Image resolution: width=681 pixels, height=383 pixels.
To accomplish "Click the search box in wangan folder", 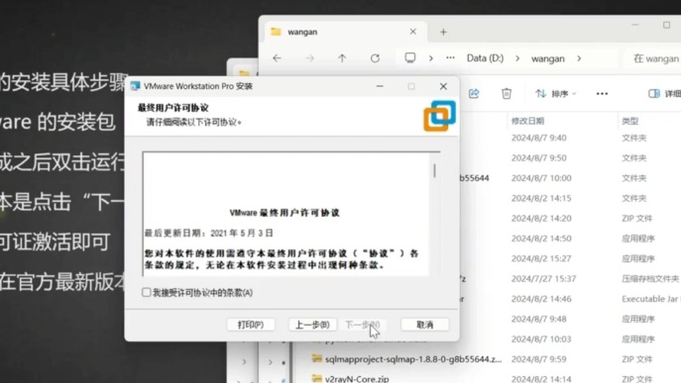I will (653, 58).
